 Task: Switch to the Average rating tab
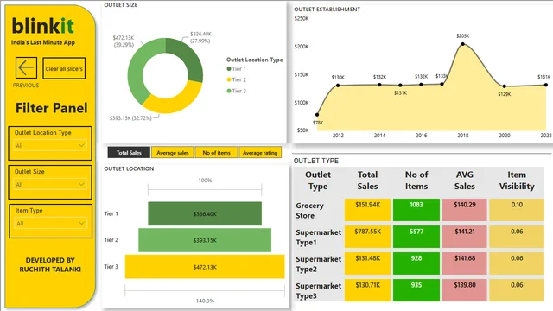pyautogui.click(x=260, y=153)
